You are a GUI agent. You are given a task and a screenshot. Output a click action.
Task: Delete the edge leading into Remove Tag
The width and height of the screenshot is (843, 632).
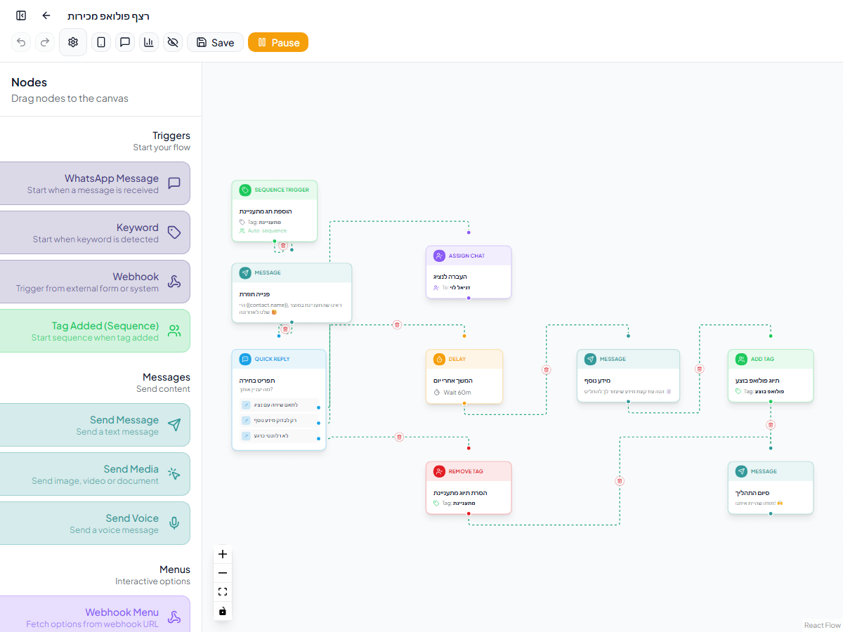point(399,437)
